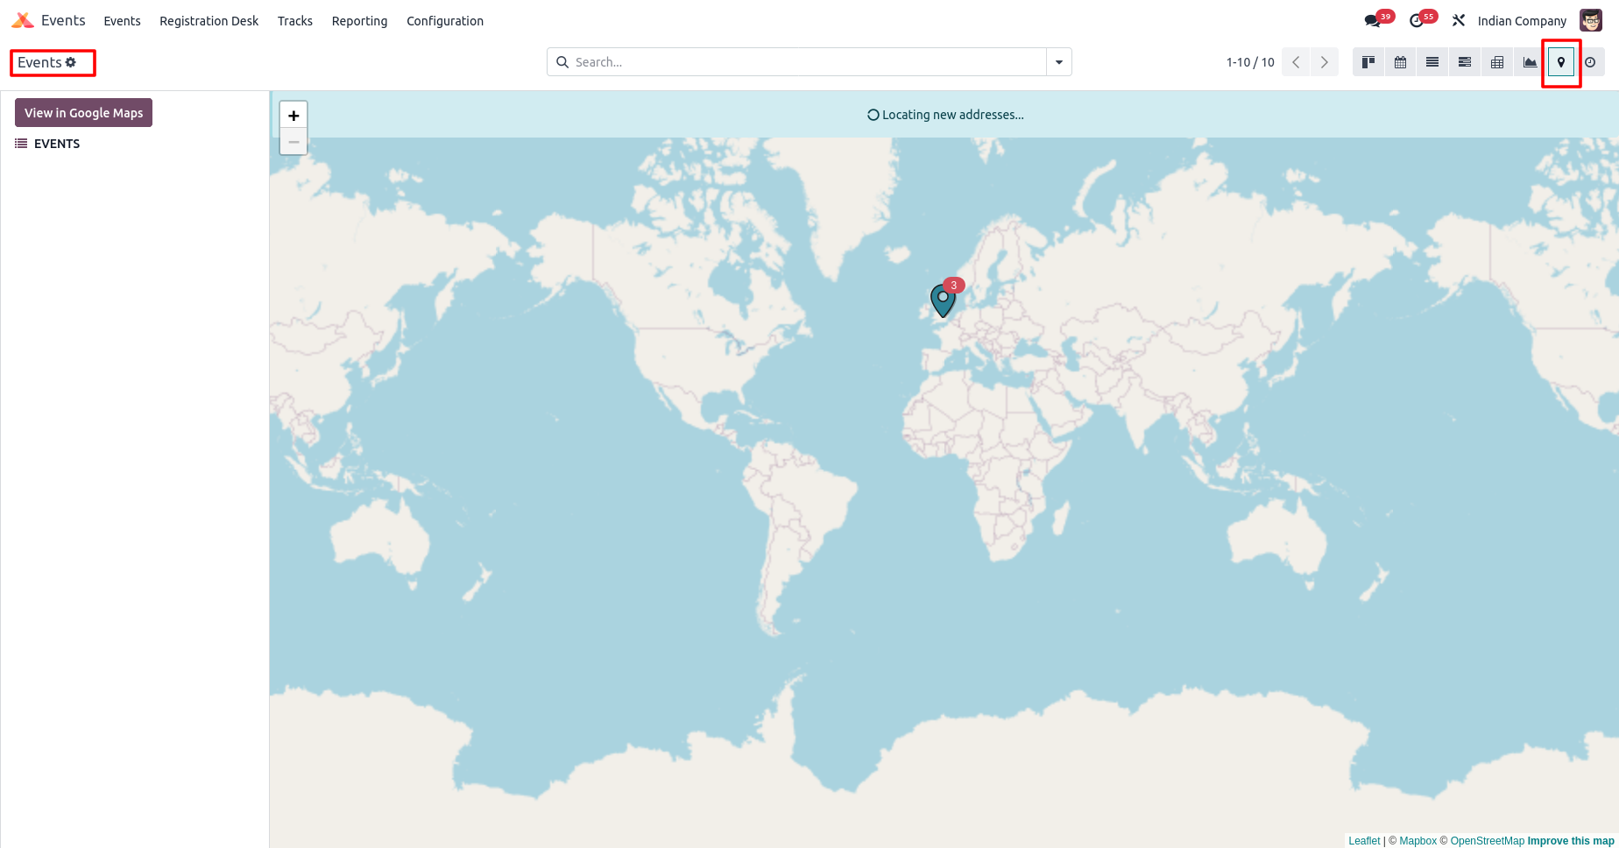Click View in Google Maps button

(83, 113)
